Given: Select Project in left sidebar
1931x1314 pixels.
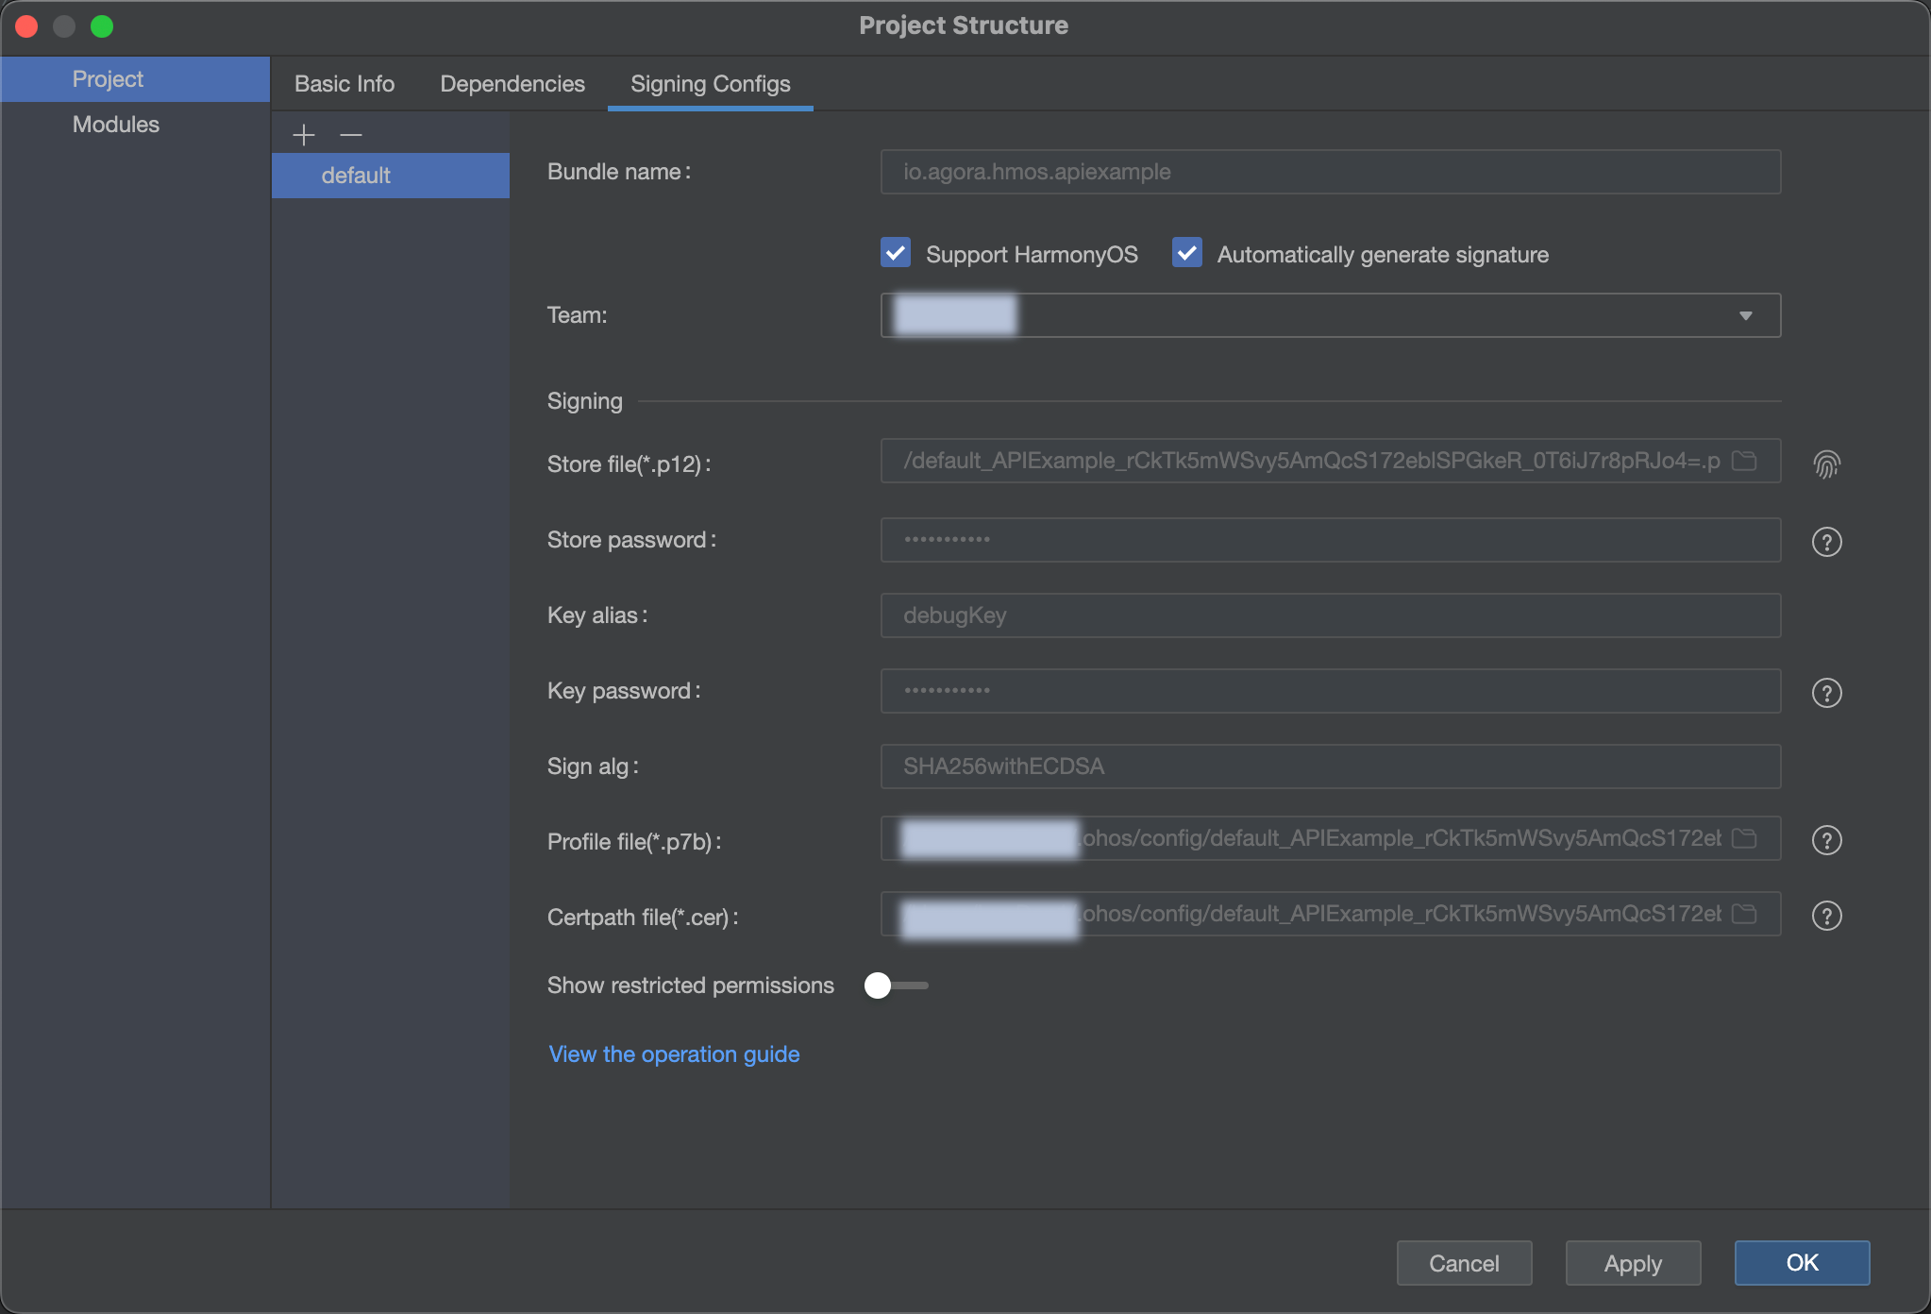Looking at the screenshot, I should tap(136, 79).
